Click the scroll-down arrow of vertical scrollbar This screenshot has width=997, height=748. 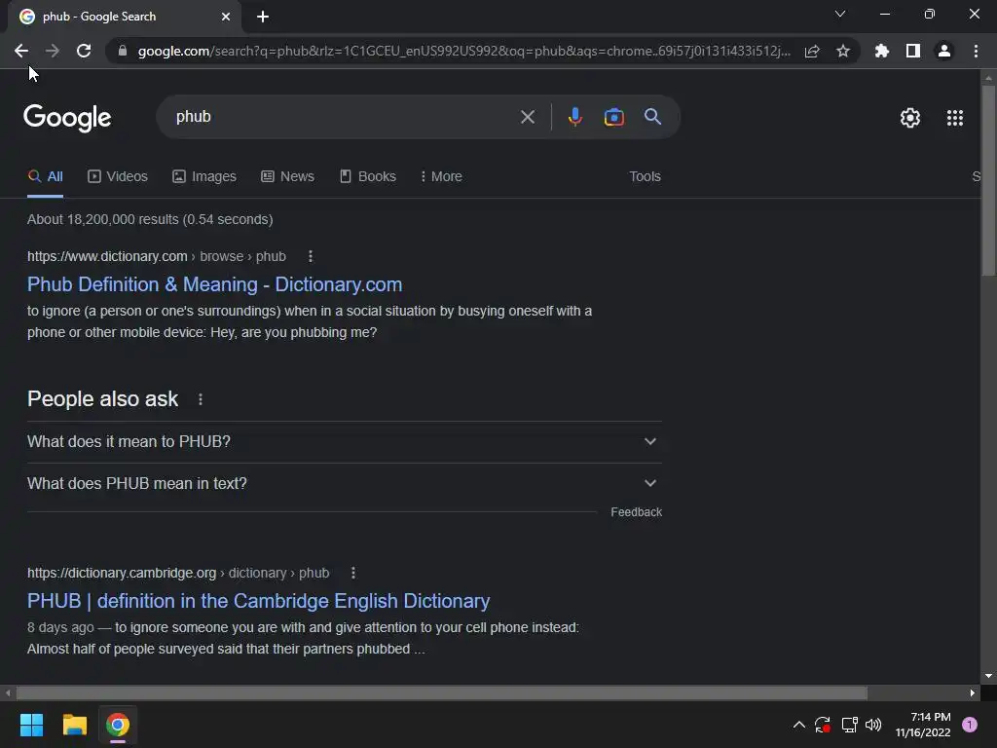(988, 676)
